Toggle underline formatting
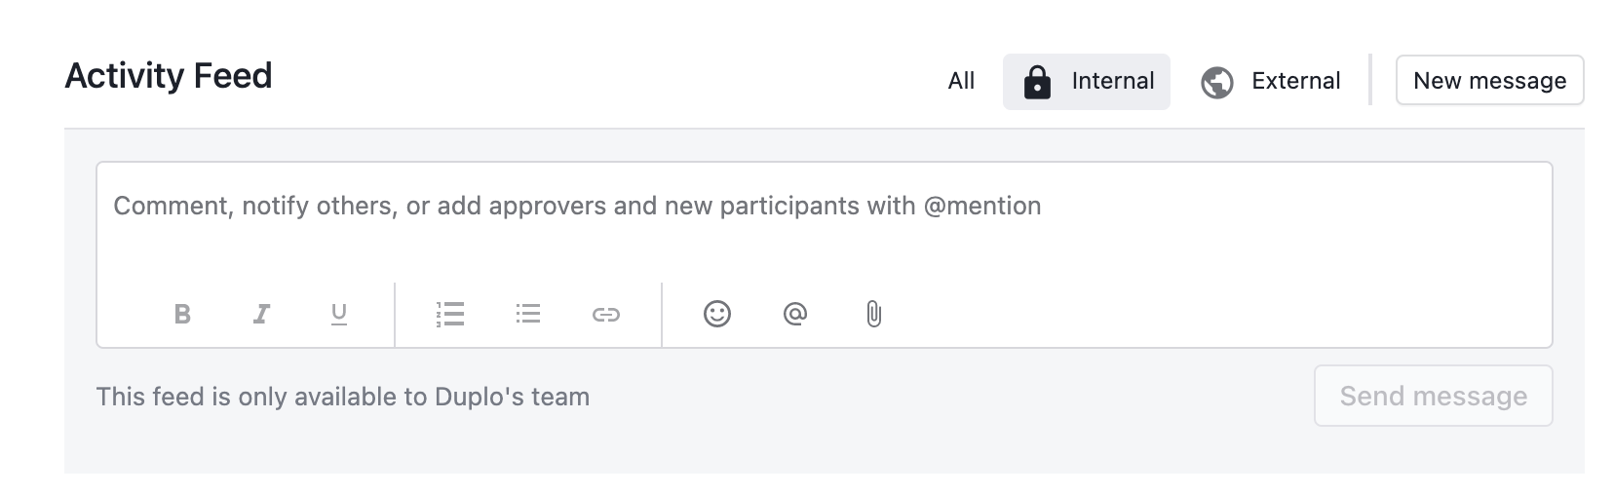 coord(339,314)
